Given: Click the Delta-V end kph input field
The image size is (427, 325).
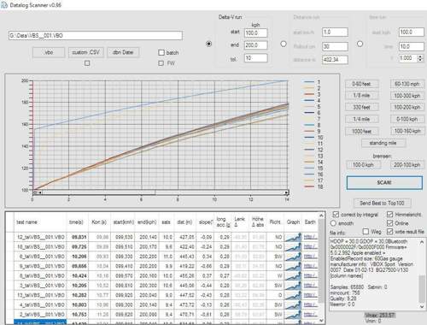Looking at the screenshot, I should coord(255,45).
